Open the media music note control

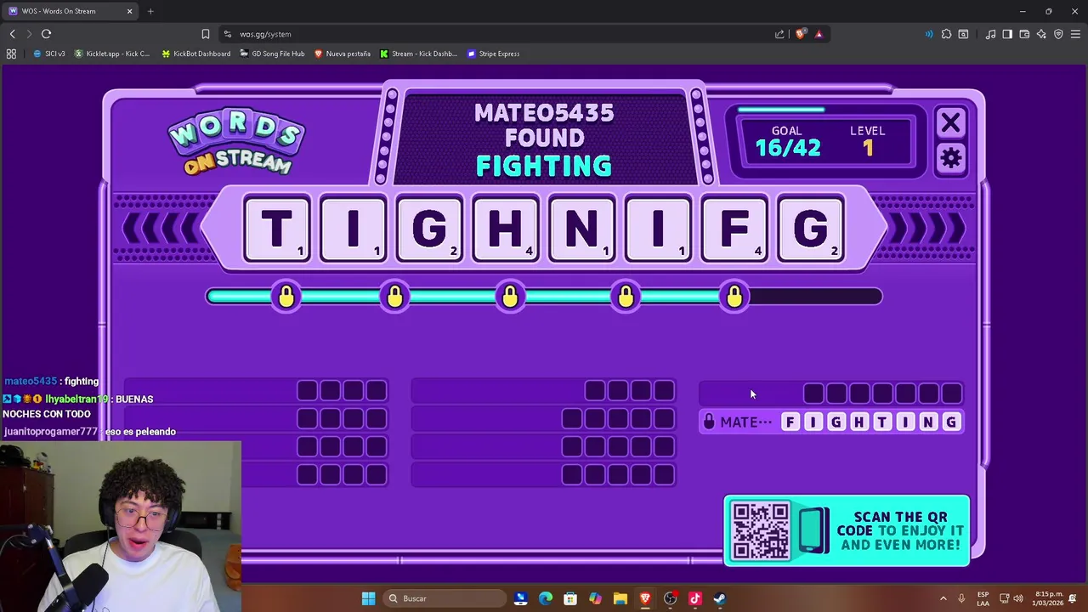pos(990,34)
